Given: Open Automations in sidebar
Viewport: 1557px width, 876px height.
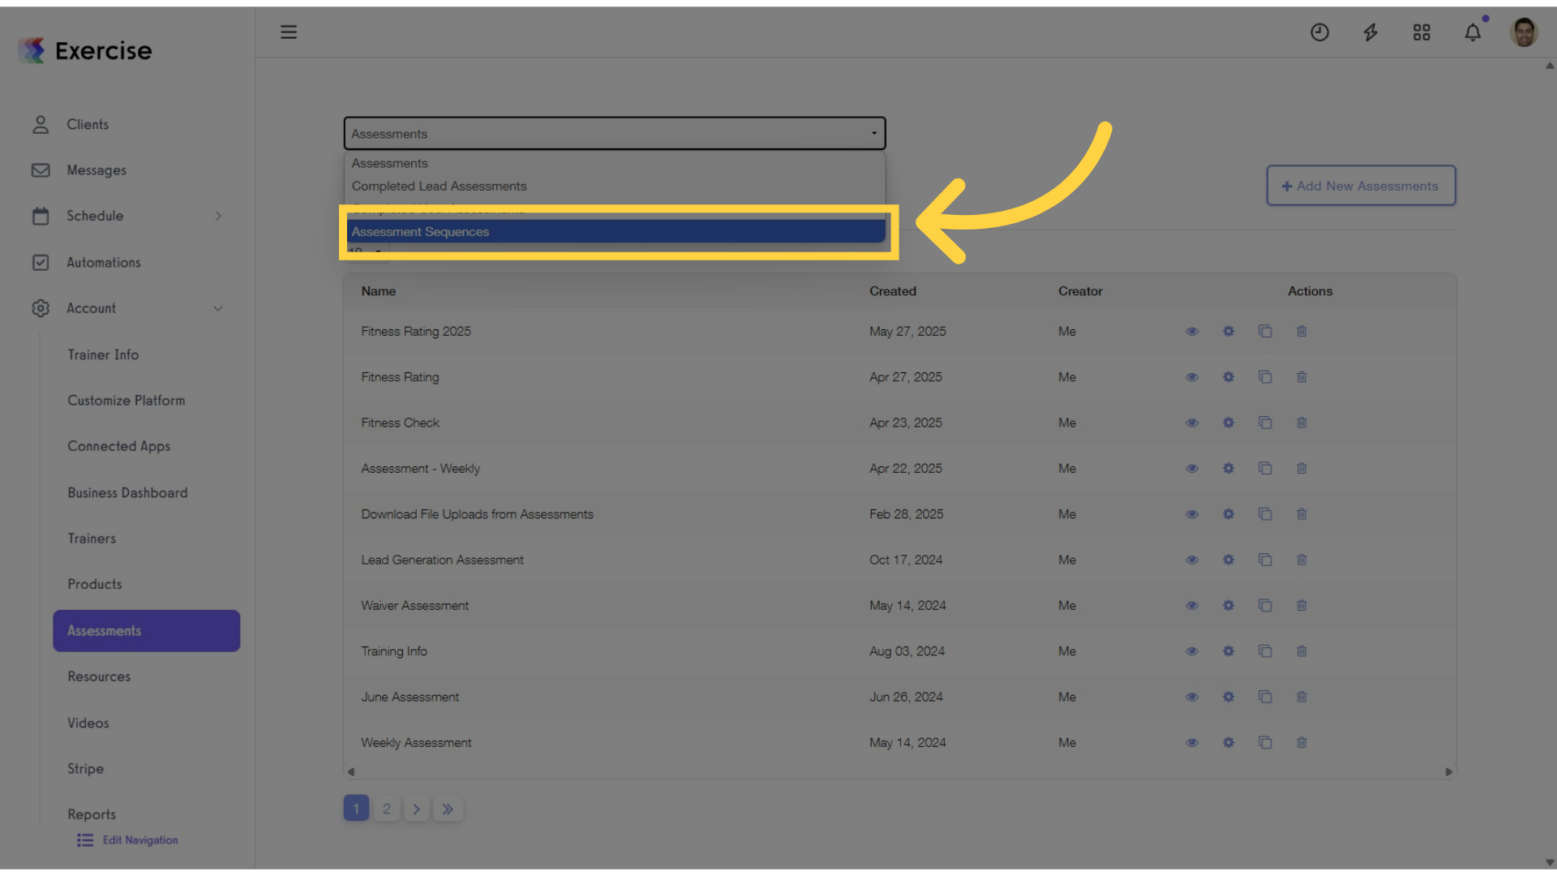Looking at the screenshot, I should click(x=103, y=262).
